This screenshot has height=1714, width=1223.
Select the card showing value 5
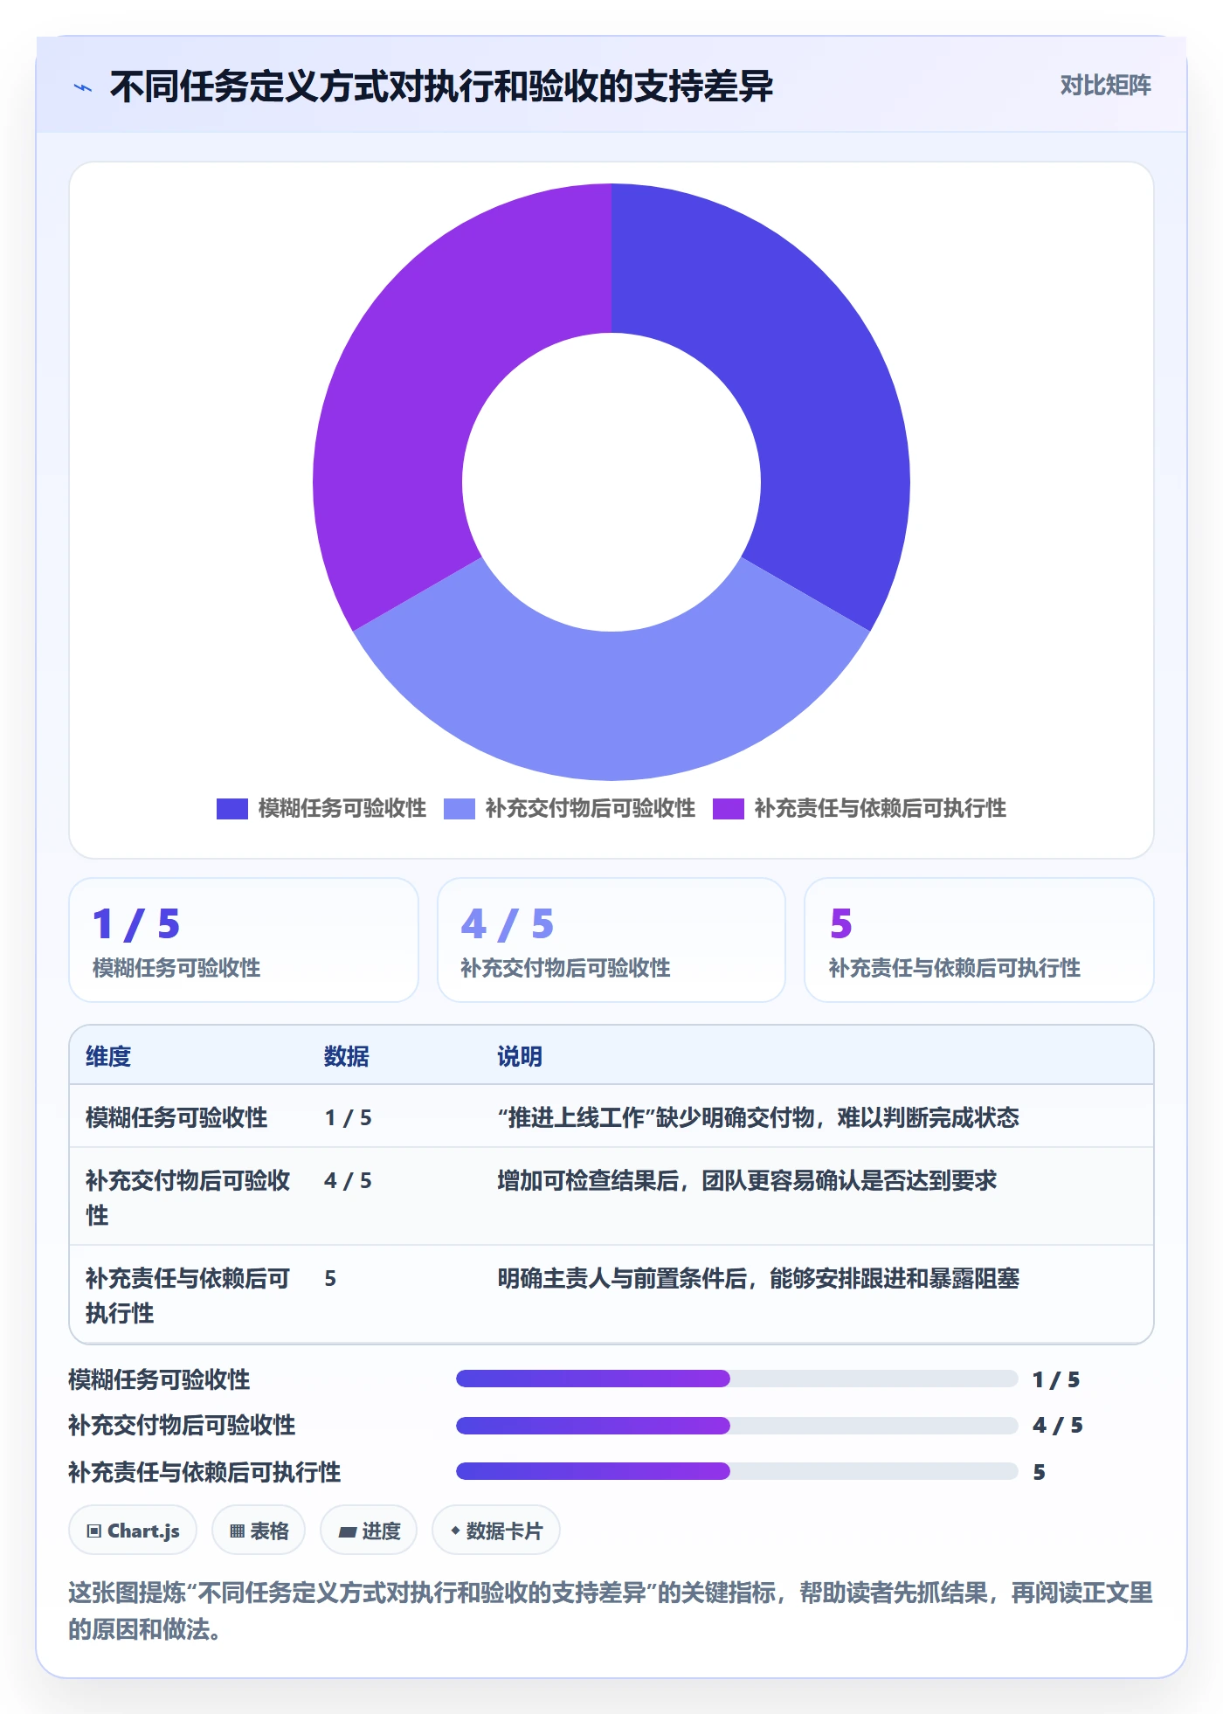979,940
